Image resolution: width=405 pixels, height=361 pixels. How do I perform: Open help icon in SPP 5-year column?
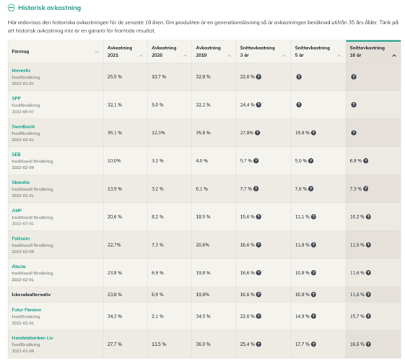tap(299, 105)
